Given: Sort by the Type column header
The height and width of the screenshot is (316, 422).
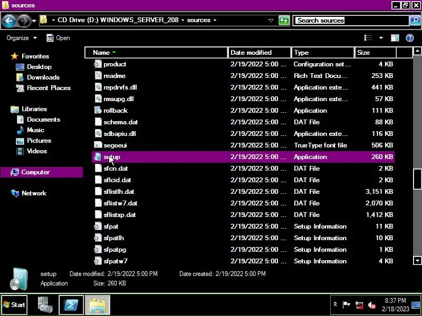Looking at the screenshot, I should pos(322,52).
